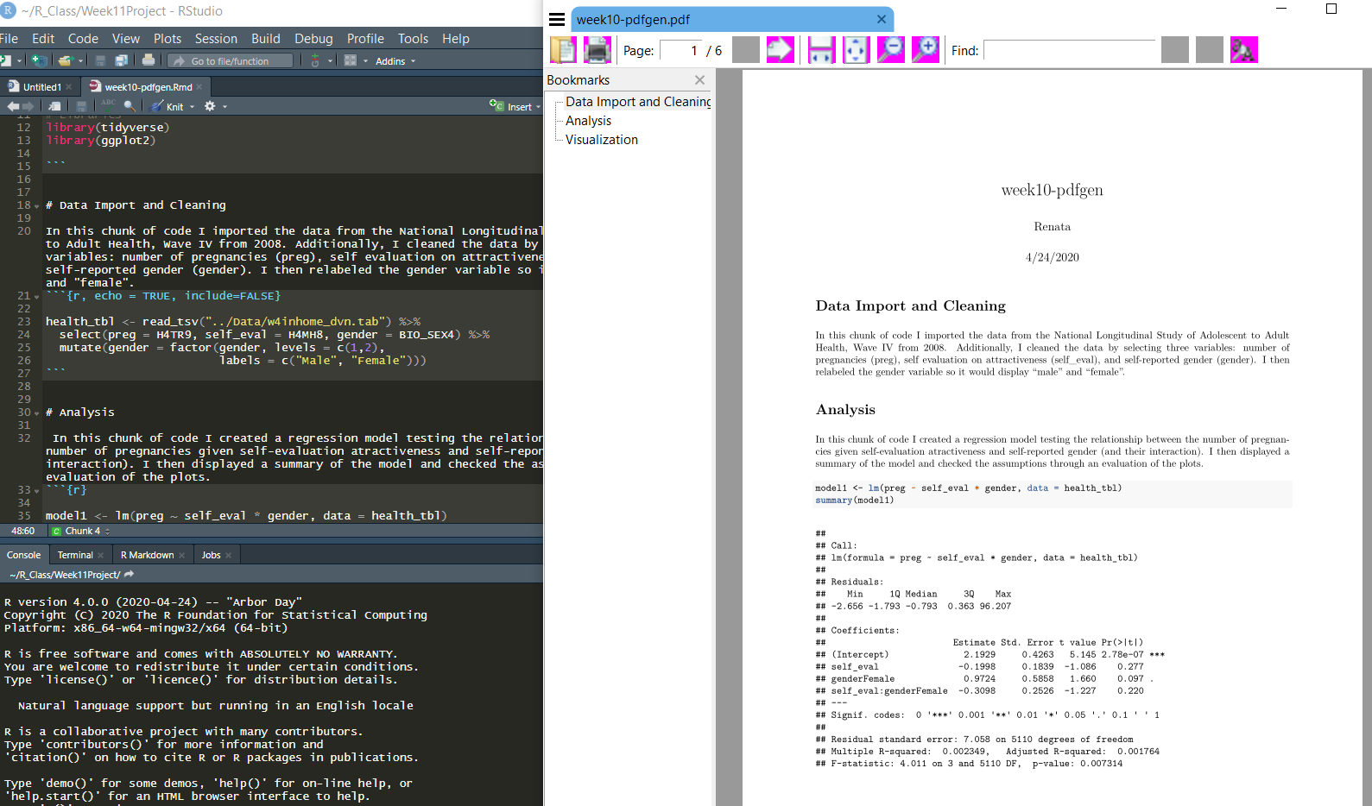Open the Session menu
Screen dimensions: 1372x806
coord(216,39)
